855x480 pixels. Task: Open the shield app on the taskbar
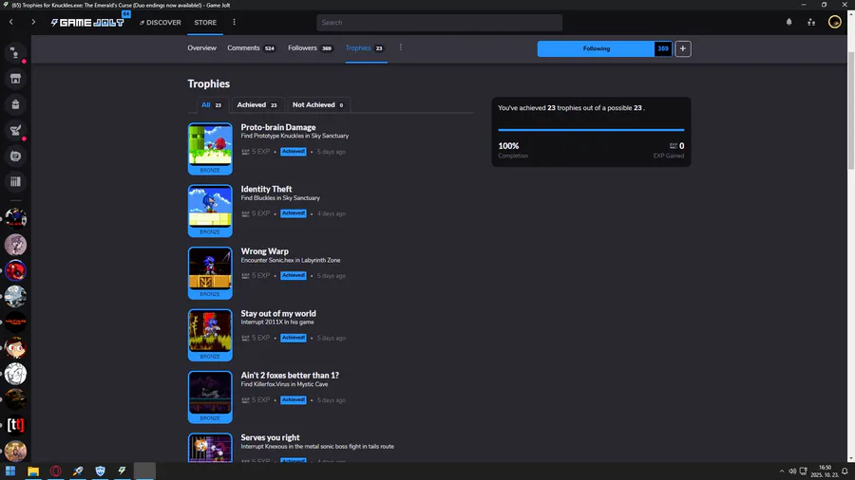100,471
